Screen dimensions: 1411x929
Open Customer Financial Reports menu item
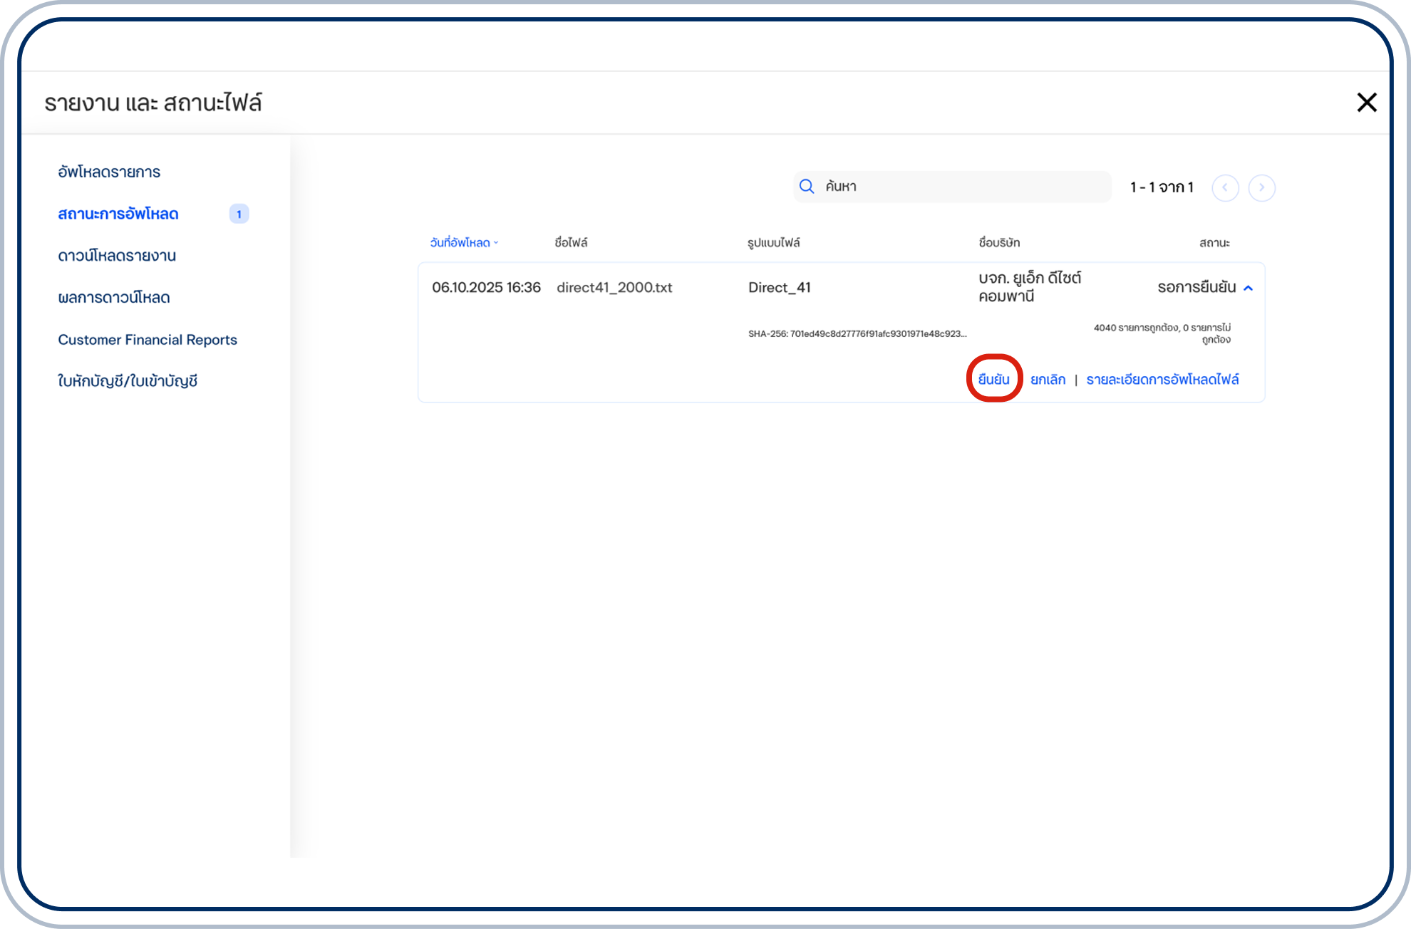click(x=148, y=340)
